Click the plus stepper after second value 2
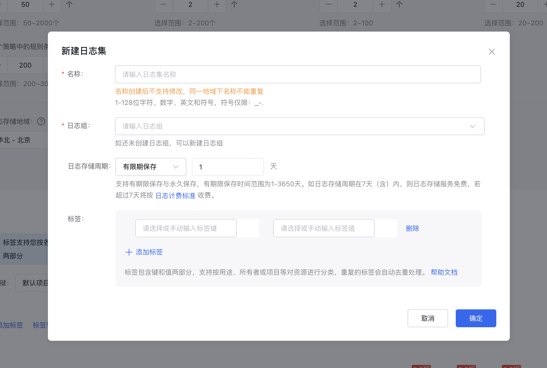The image size is (547, 368). (x=382, y=5)
